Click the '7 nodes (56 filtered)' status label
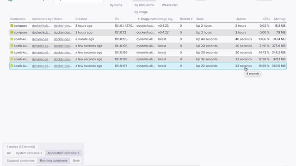This screenshot has height=166, width=296. [21, 147]
